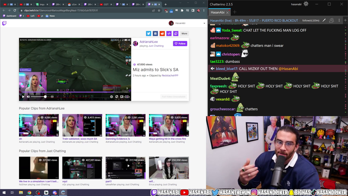Open clip player settings gear

click(111, 97)
